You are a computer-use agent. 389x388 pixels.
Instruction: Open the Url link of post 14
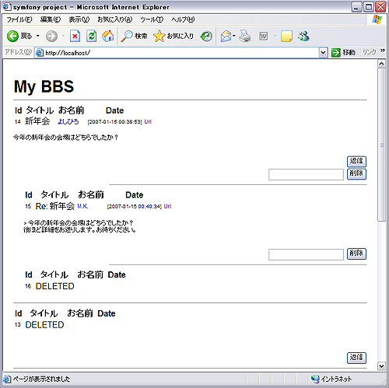pyautogui.click(x=148, y=121)
